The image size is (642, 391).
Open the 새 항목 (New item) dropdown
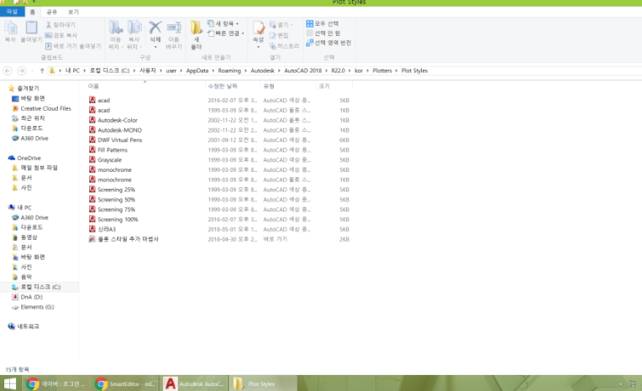click(223, 23)
